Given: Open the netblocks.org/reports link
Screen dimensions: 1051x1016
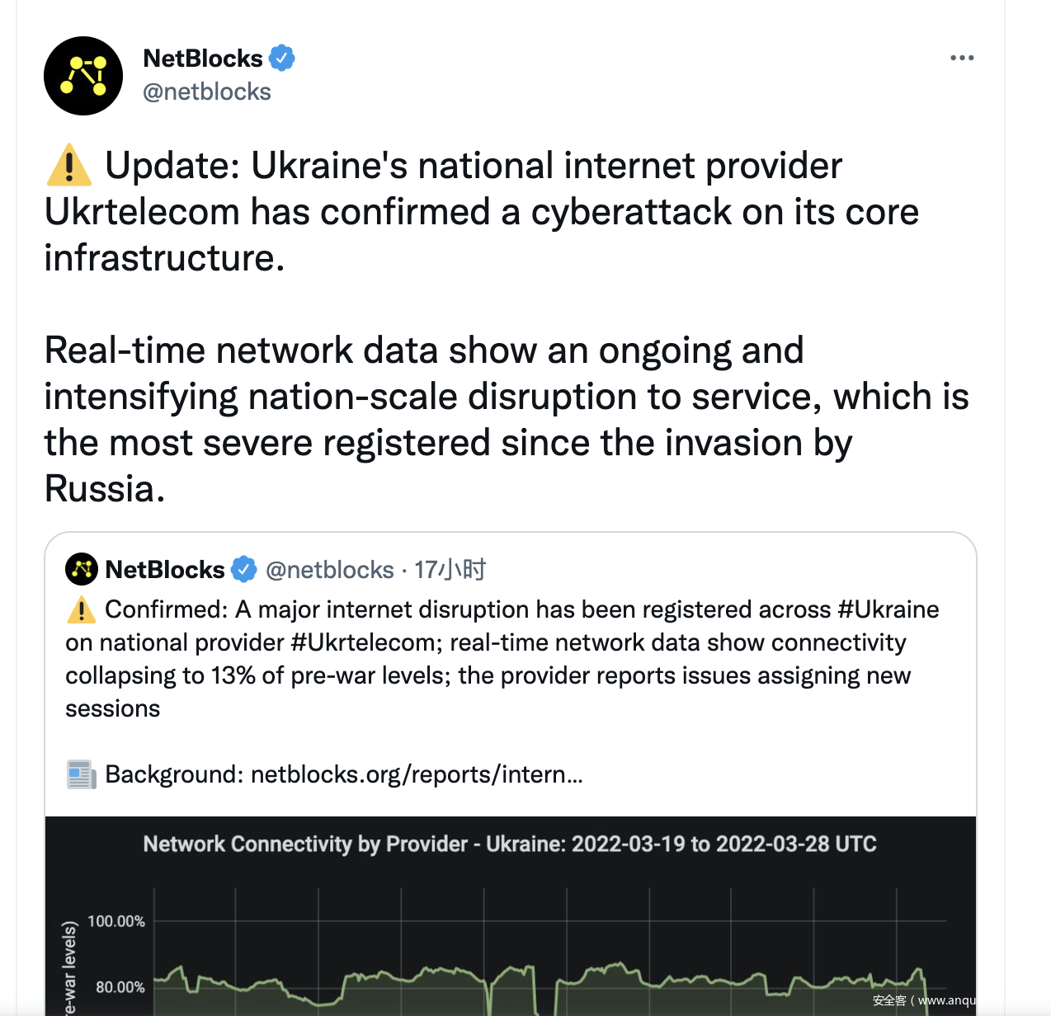Looking at the screenshot, I should [417, 774].
